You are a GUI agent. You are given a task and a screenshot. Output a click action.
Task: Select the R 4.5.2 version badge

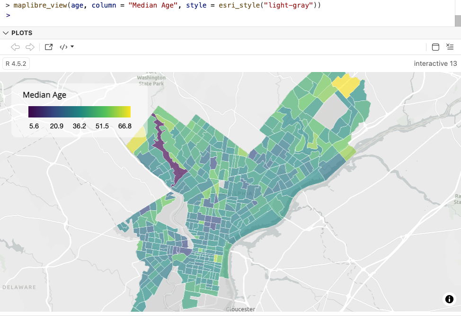click(x=17, y=63)
